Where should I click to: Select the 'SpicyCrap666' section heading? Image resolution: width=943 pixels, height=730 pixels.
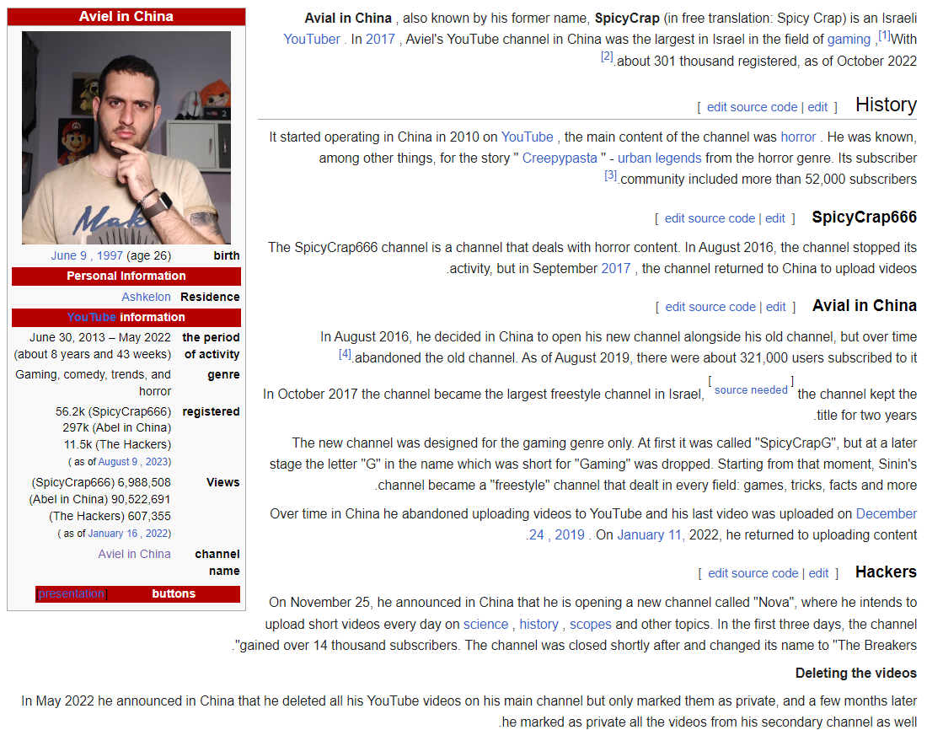pos(865,217)
